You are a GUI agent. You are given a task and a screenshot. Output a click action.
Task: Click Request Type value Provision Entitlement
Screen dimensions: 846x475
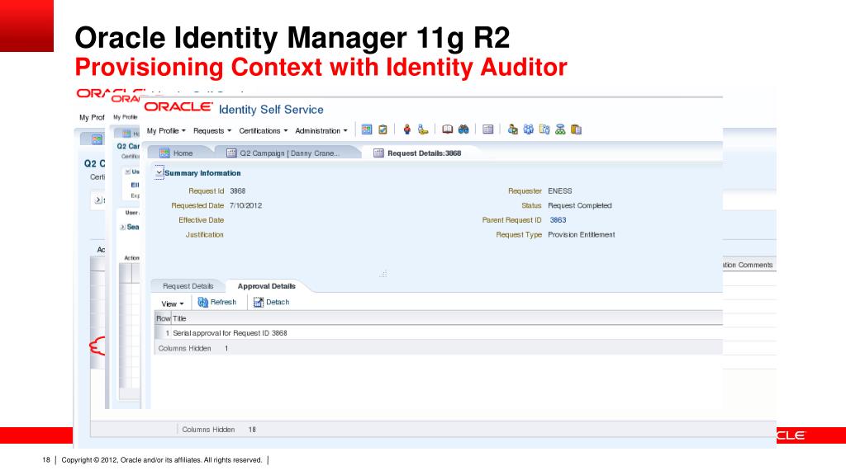[582, 234]
